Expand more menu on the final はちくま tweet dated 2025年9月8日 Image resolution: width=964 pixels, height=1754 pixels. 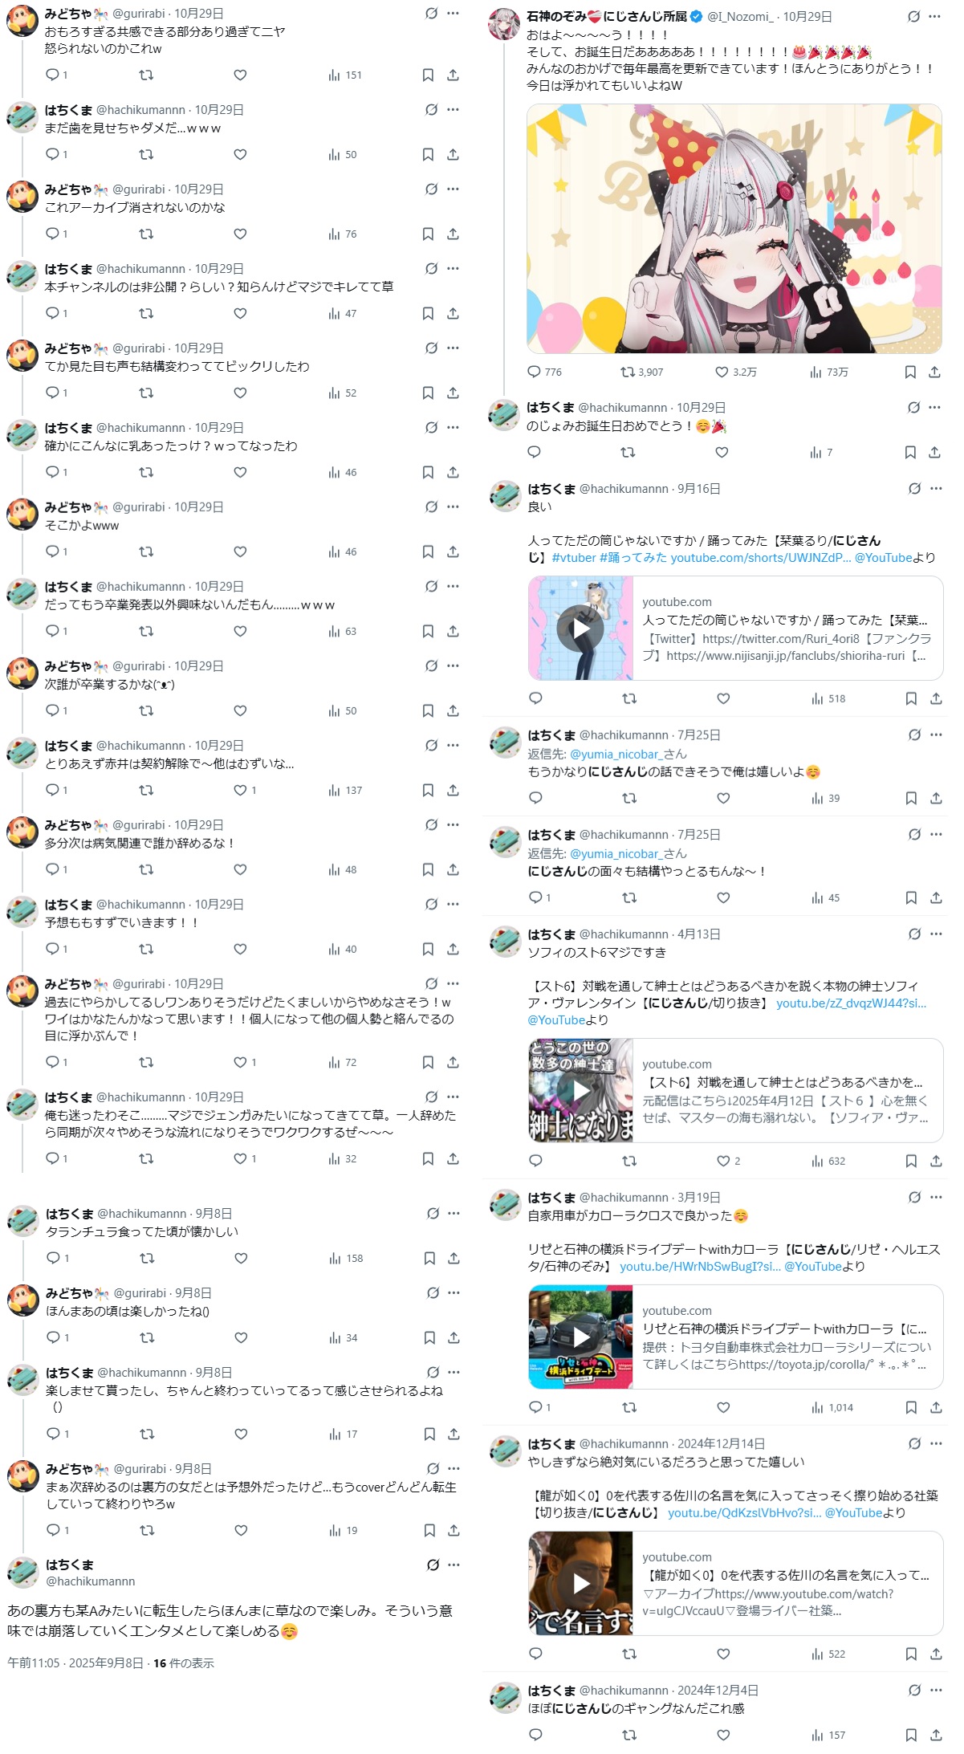tap(454, 1565)
